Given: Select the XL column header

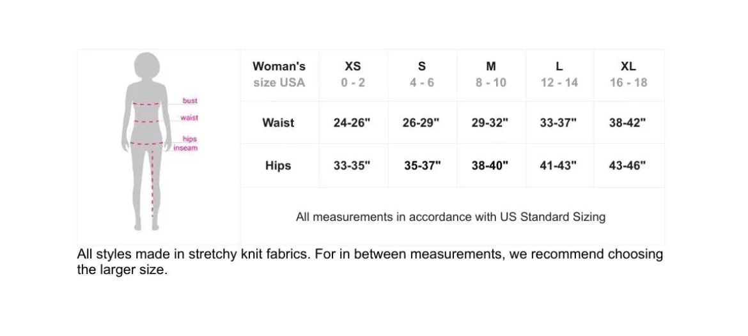Looking at the screenshot, I should 628,74.
